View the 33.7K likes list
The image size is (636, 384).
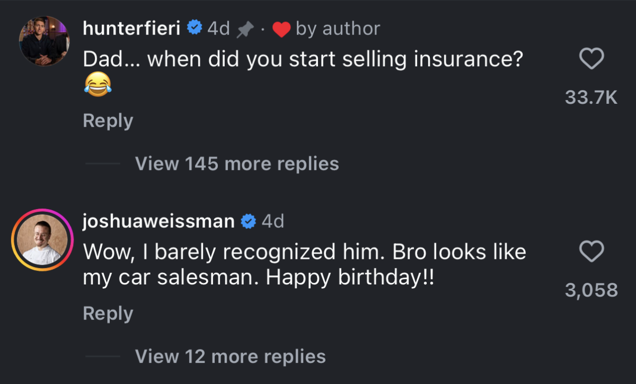[591, 97]
